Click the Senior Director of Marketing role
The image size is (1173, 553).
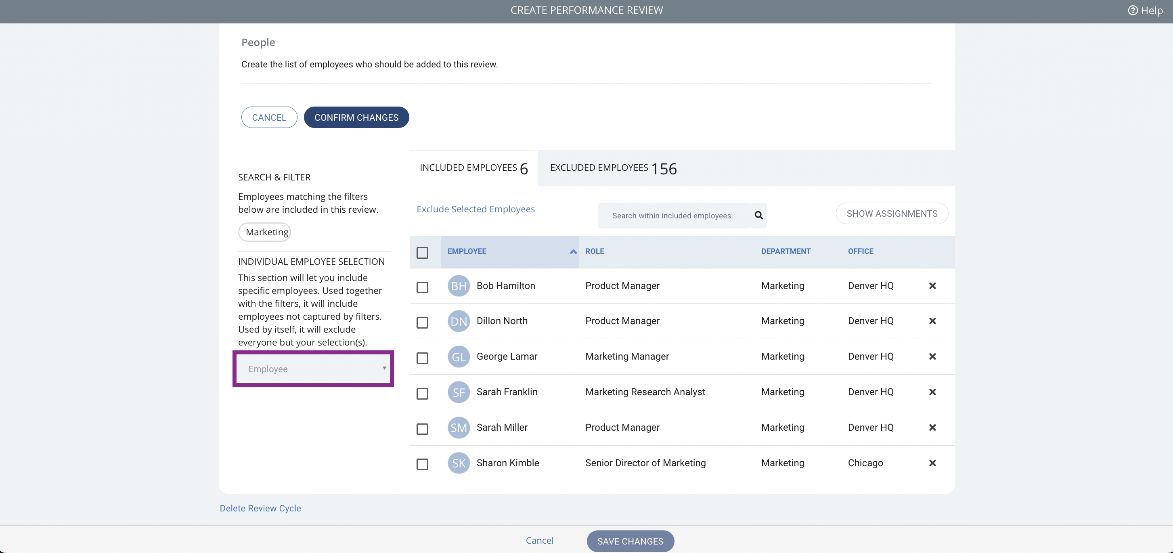645,463
